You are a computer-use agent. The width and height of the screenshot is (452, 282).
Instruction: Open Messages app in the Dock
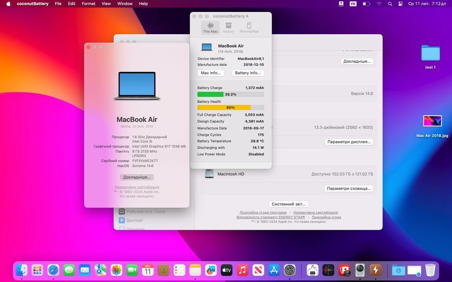69,270
